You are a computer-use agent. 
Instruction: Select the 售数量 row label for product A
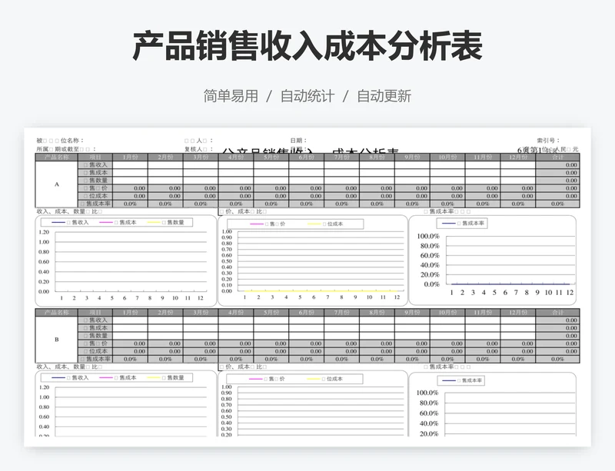95,181
